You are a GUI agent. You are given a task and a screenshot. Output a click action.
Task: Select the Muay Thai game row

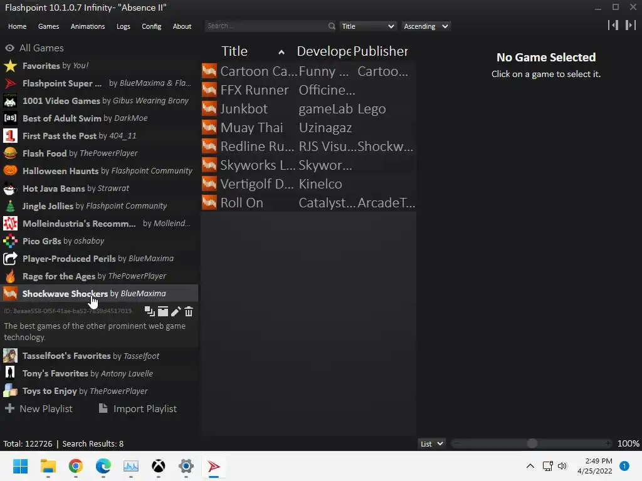[308, 128]
